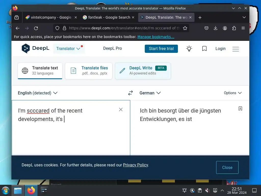Click Start free trial button
Screen dimensions: 261x196
[x=161, y=49]
